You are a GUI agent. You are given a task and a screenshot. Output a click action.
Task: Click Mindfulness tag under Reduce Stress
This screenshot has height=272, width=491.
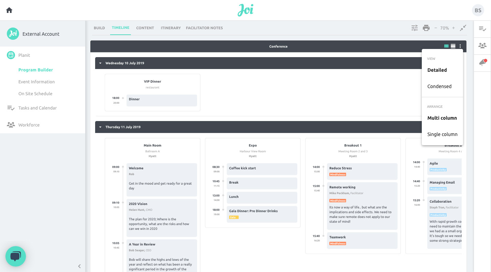[338, 174]
